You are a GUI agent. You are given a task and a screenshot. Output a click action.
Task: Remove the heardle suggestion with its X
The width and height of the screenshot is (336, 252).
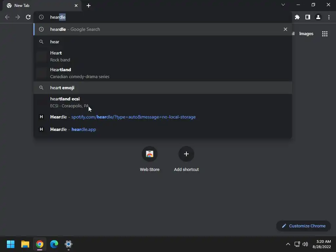pyautogui.click(x=285, y=29)
